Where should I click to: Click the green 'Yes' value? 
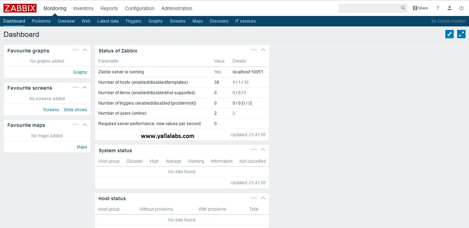point(218,72)
